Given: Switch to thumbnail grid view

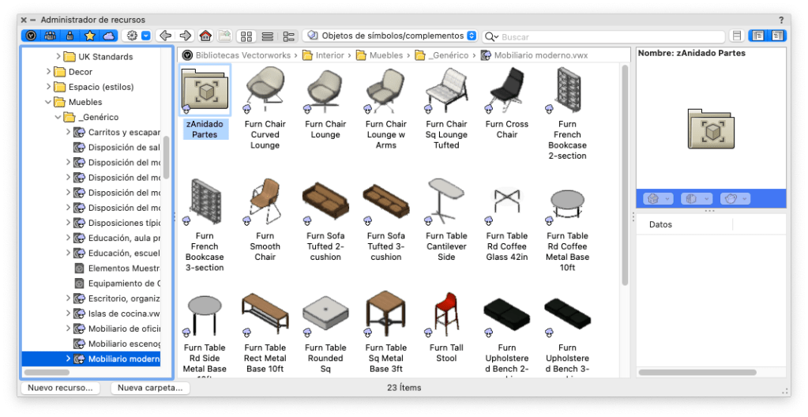Looking at the screenshot, I should [x=246, y=36].
